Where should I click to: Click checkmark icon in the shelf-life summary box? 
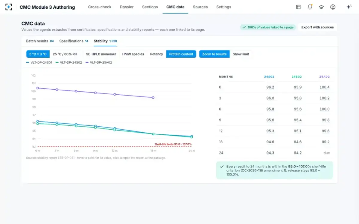[x=222, y=167]
